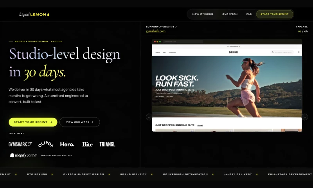The width and height of the screenshot is (313, 188).
Task: Click Shopify Development Studio tagline
Action: point(38,42)
